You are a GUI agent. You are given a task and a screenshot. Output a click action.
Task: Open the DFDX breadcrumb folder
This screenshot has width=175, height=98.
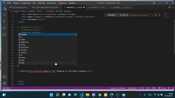click(x=39, y=11)
